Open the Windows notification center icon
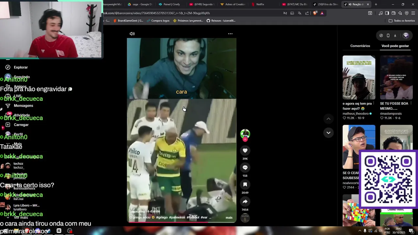Screen dimensions: 418x235 tap(411, 231)
